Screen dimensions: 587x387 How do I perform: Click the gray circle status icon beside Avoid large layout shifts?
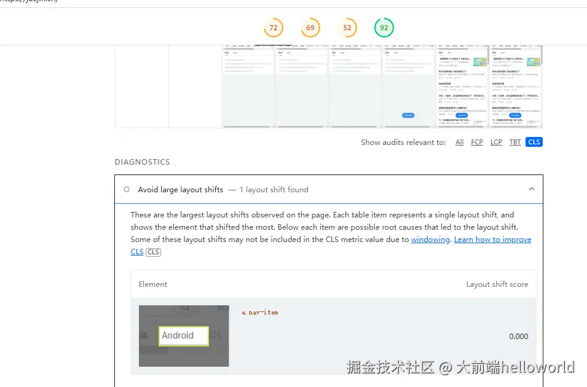click(x=127, y=189)
